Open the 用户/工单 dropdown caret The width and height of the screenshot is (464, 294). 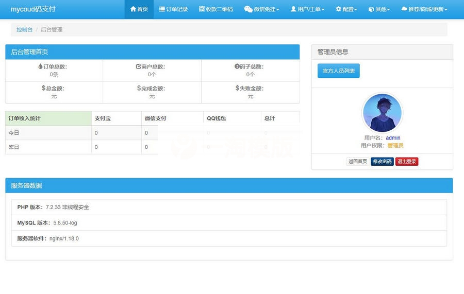(323, 10)
